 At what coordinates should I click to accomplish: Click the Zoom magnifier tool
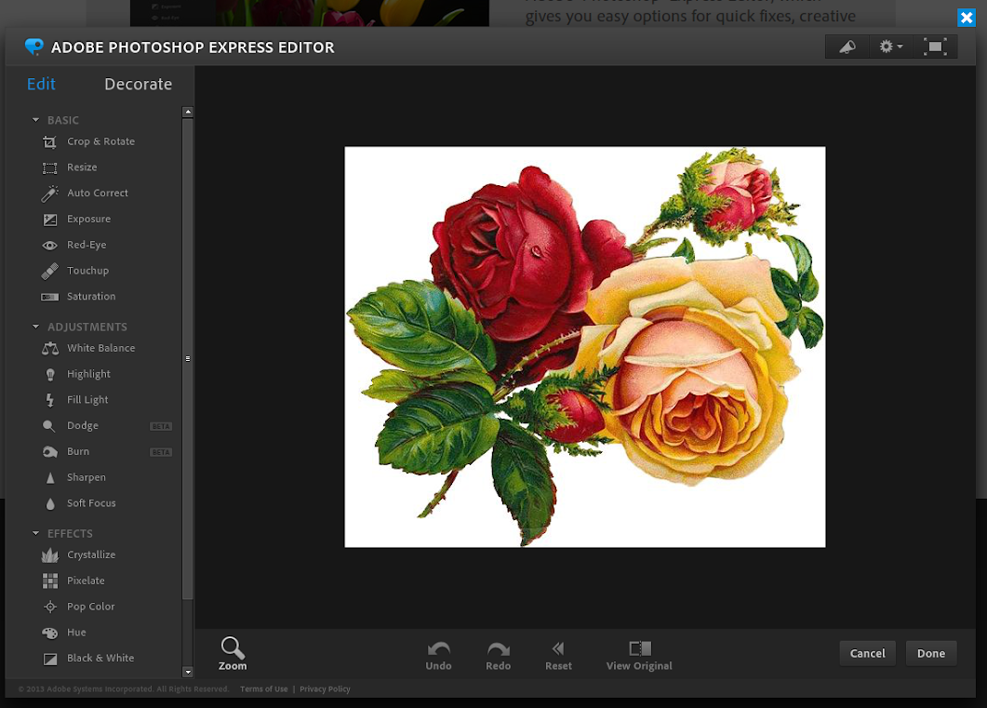pyautogui.click(x=233, y=653)
